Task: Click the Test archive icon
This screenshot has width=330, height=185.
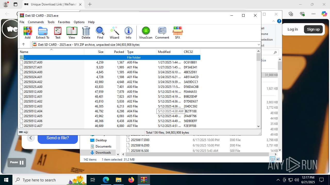Action: point(58,33)
